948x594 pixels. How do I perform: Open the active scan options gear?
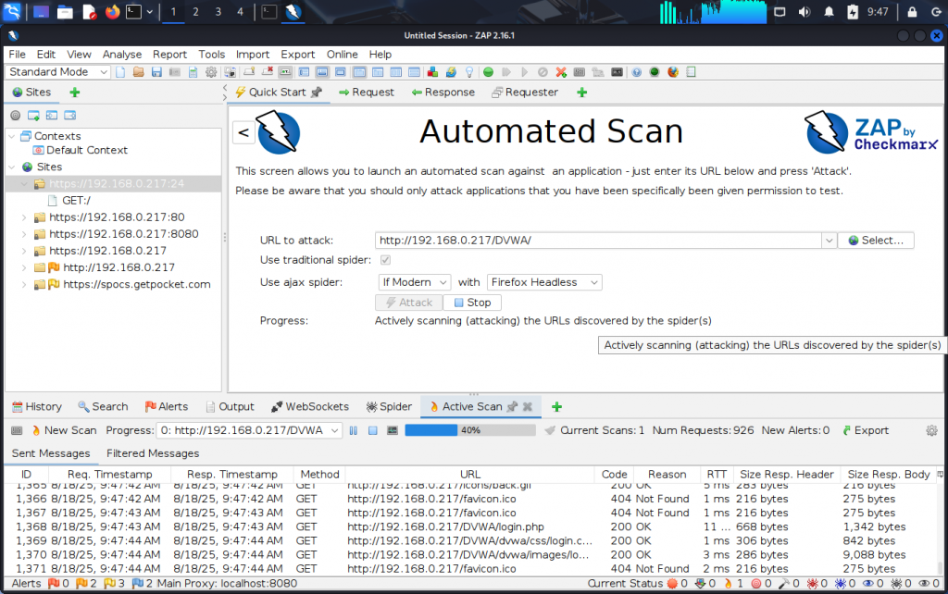coord(931,430)
